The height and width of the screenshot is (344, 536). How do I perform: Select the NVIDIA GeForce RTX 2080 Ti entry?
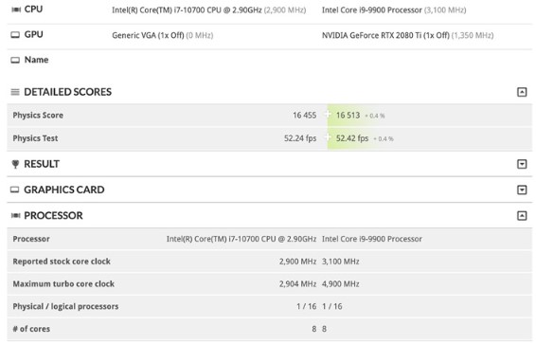(385, 35)
